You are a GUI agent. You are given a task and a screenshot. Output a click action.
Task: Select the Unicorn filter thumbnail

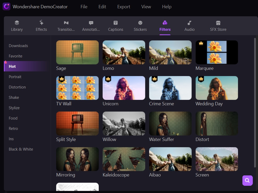(x=124, y=88)
